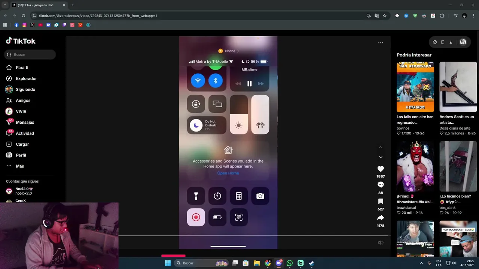Open Chrome three-dot menu

[474, 16]
